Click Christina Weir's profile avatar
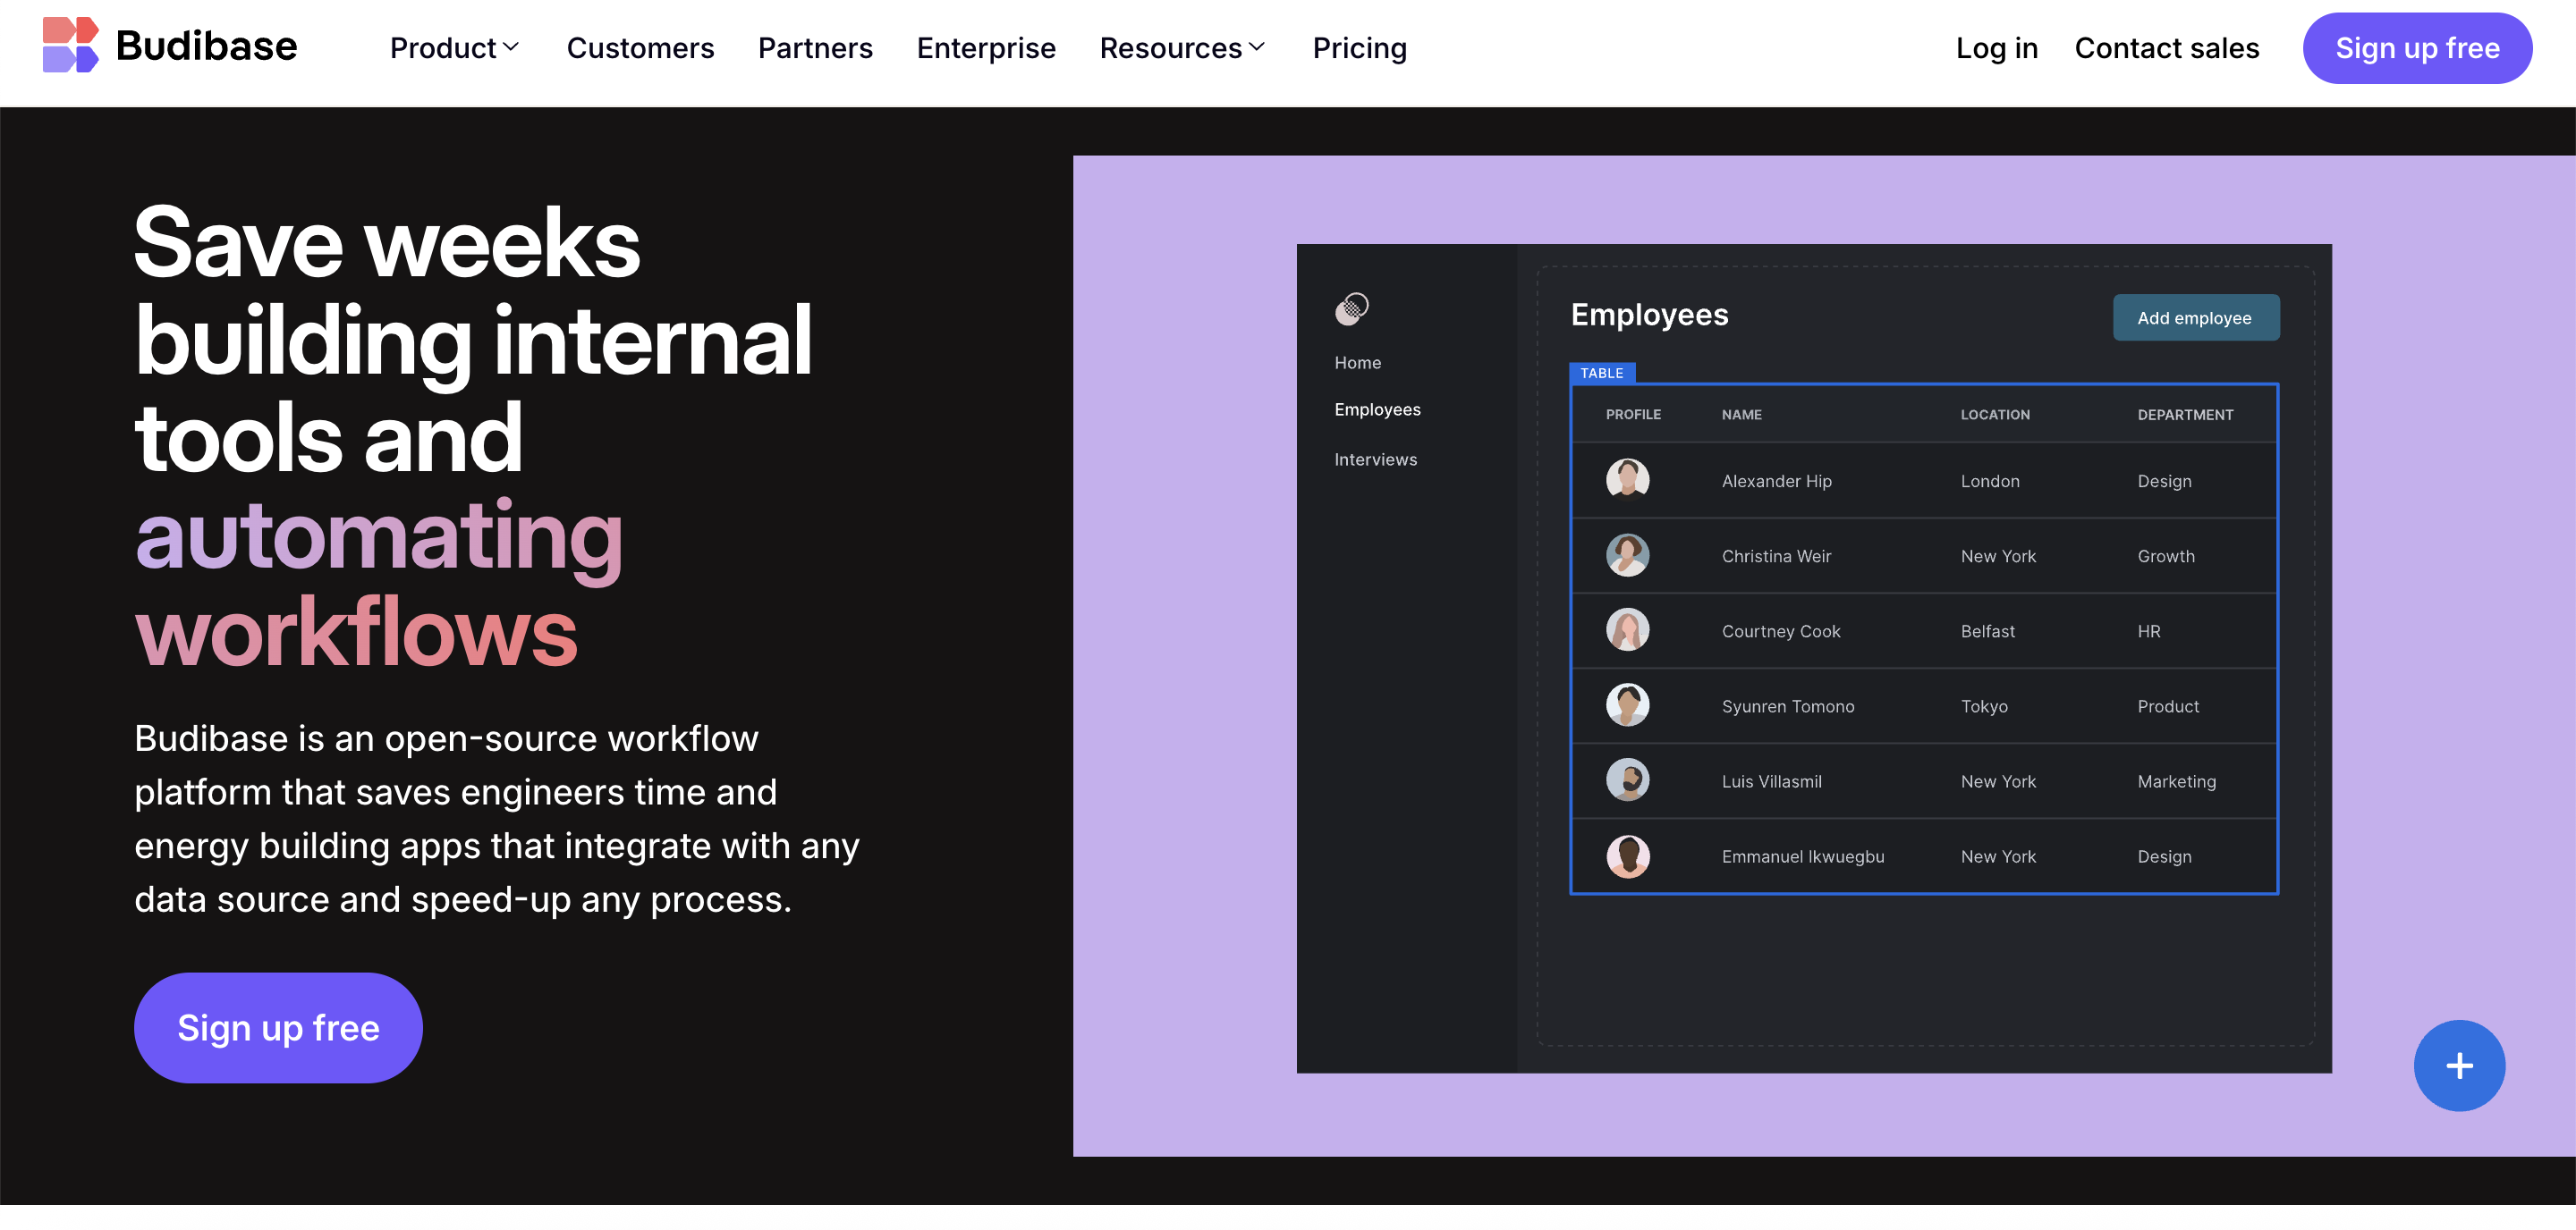The height and width of the screenshot is (1230, 2576). pos(1627,555)
